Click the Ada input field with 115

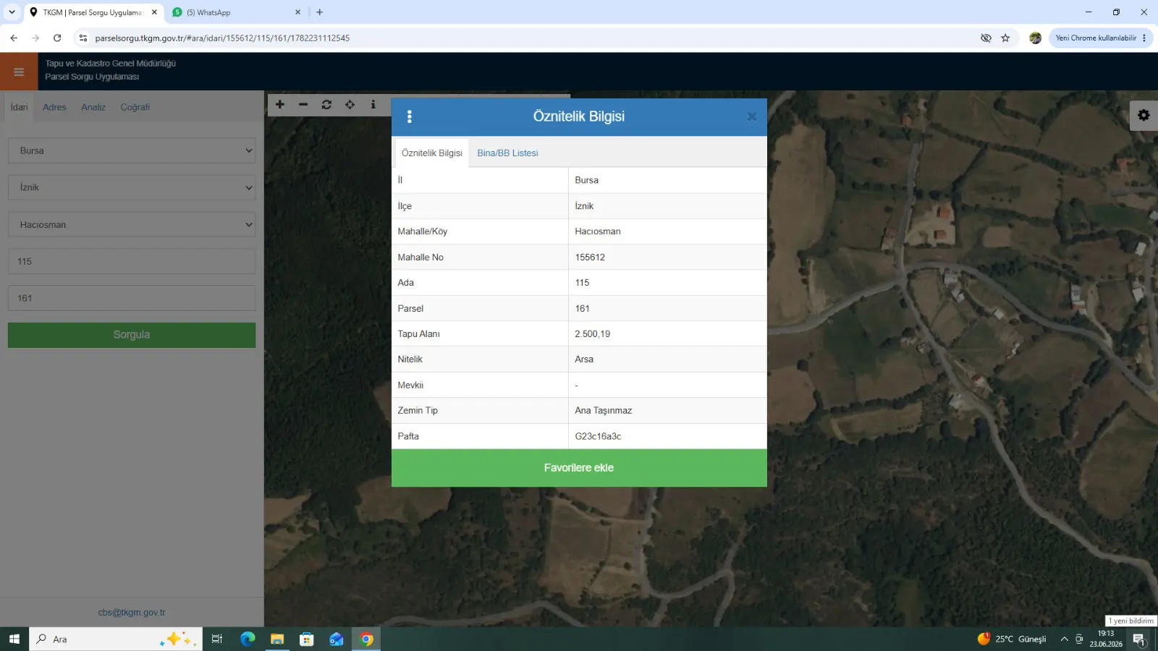coord(132,261)
